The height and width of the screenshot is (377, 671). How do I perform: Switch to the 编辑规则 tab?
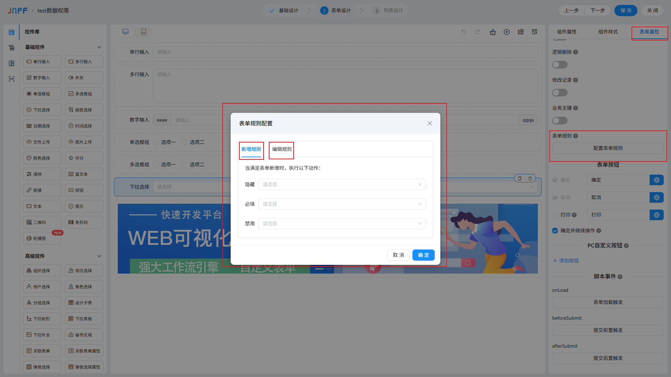(x=281, y=149)
